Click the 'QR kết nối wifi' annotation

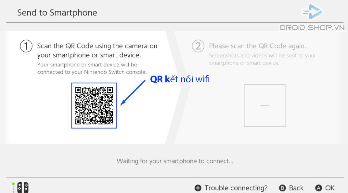180,79
